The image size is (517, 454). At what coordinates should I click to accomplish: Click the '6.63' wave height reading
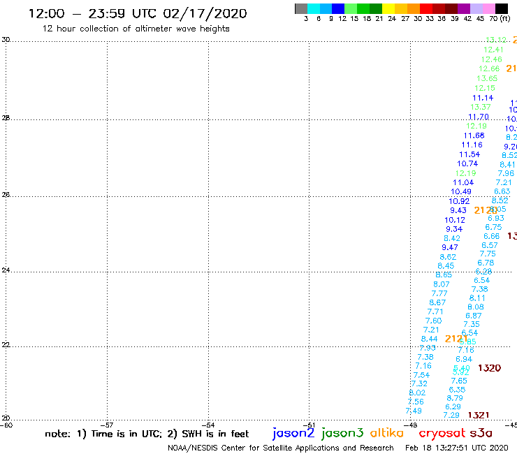[502, 191]
